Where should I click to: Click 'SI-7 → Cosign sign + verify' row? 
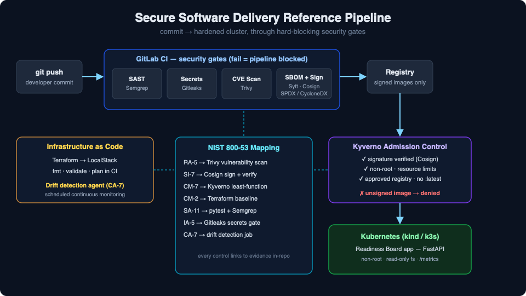(220, 174)
